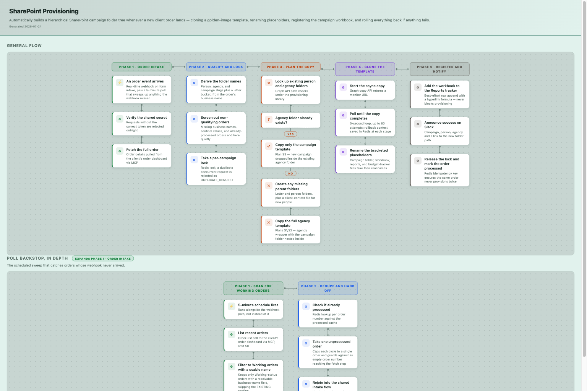Click the icon beside Take a per-campaign lock

click(x=194, y=160)
